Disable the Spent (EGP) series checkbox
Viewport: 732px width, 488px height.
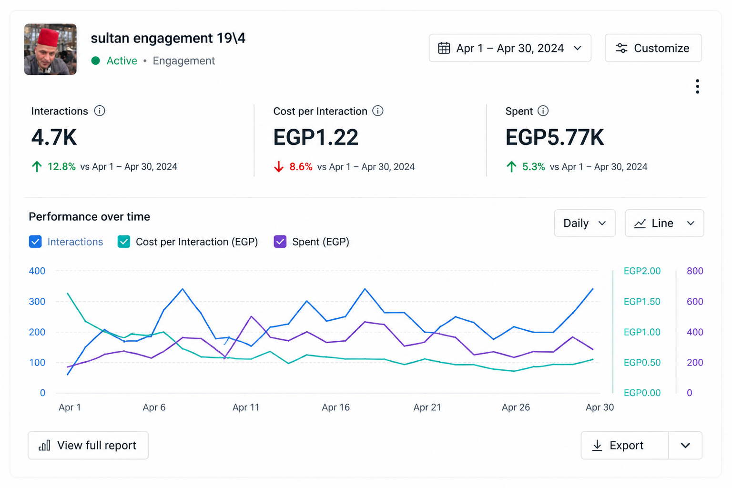coord(280,242)
